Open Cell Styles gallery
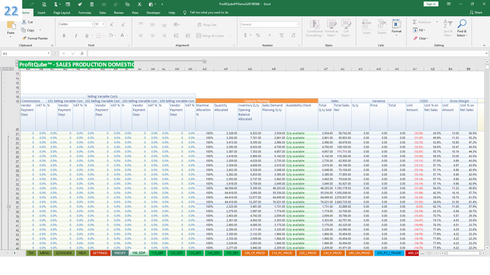The height and width of the screenshot is (275, 490). 346,29
